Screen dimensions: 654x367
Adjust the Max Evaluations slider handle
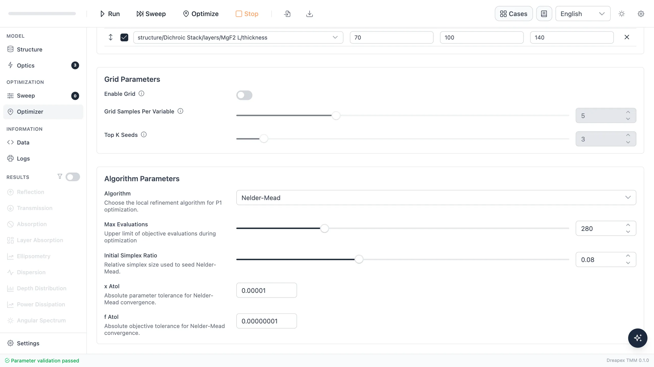click(x=324, y=228)
